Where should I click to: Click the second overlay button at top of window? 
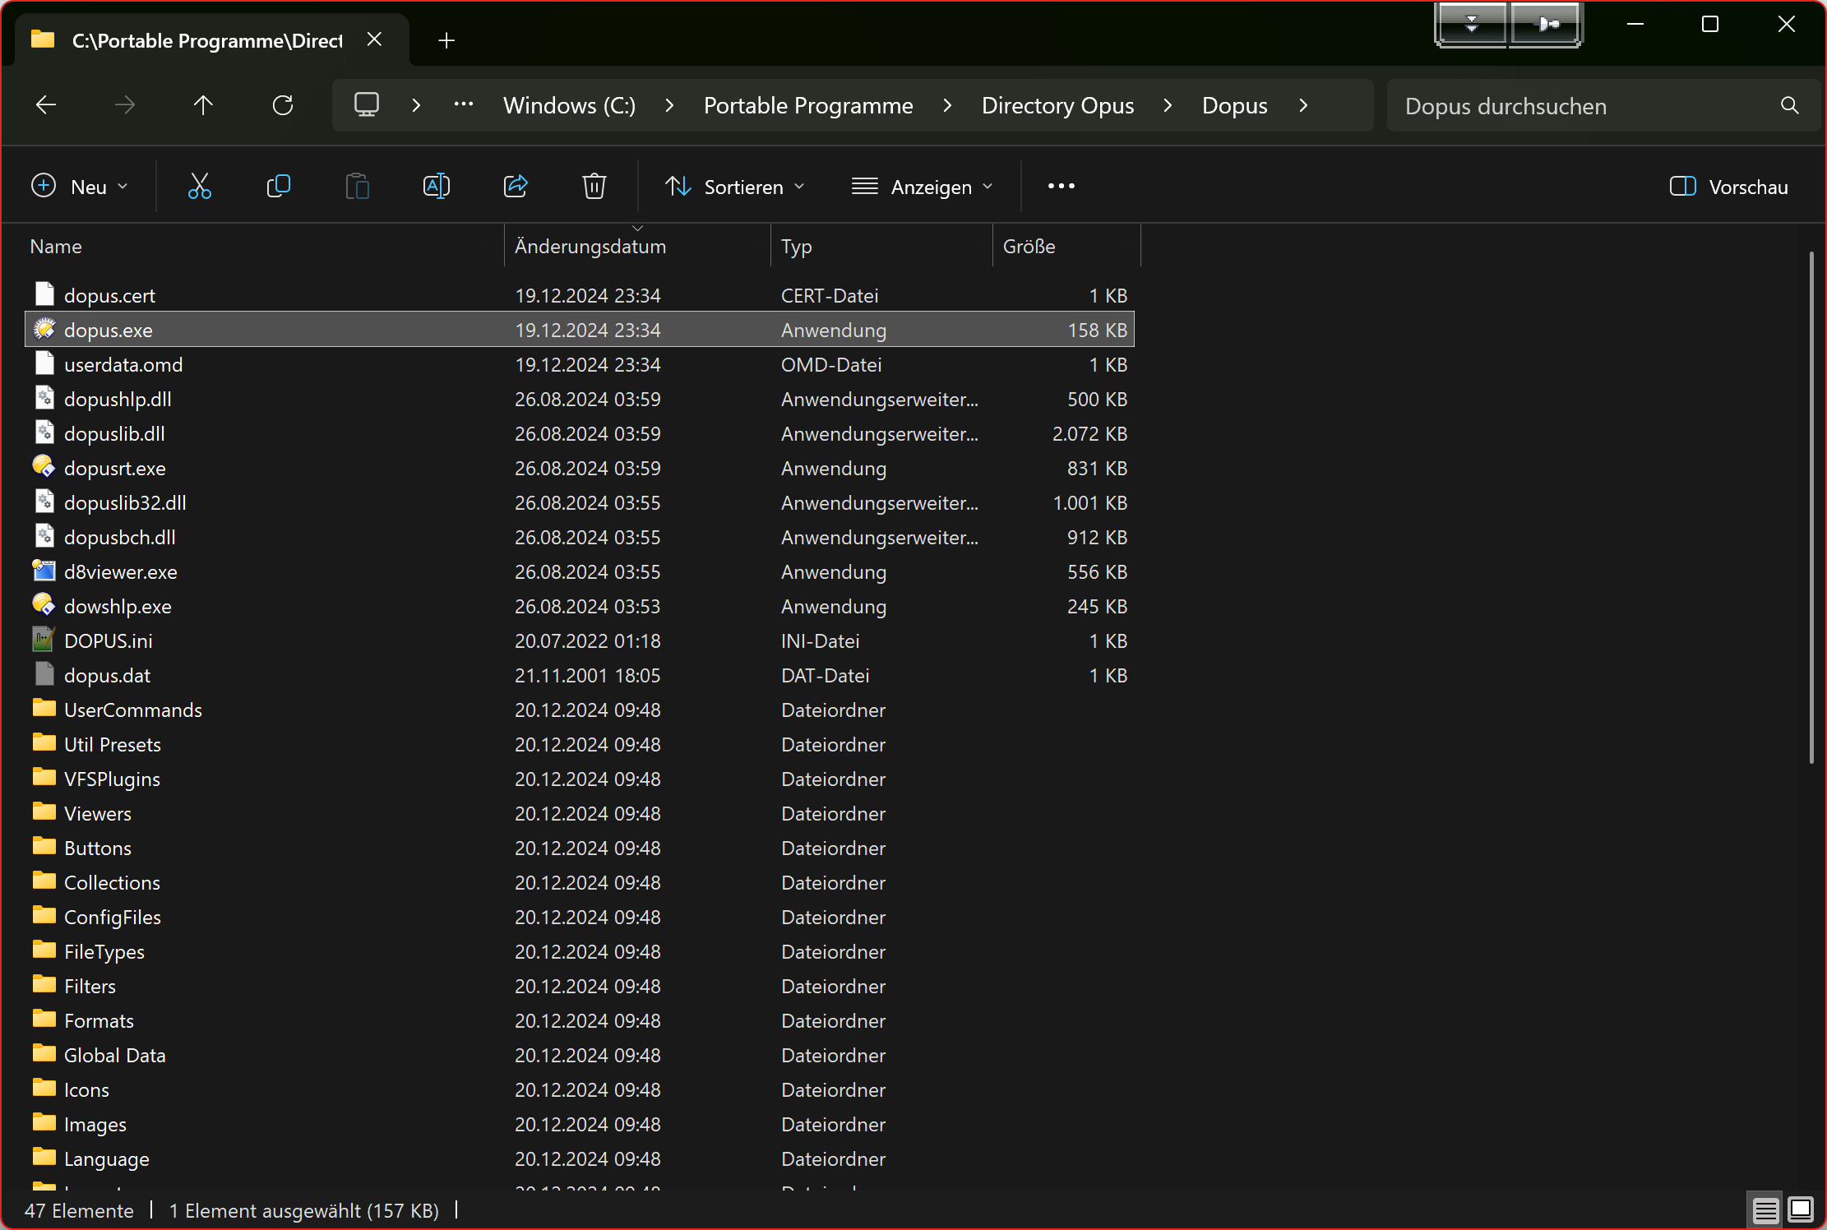point(1545,25)
